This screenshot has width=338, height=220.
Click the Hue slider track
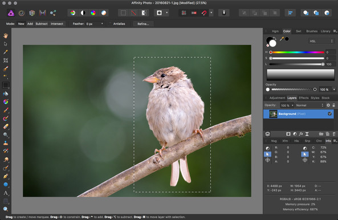click(298, 52)
